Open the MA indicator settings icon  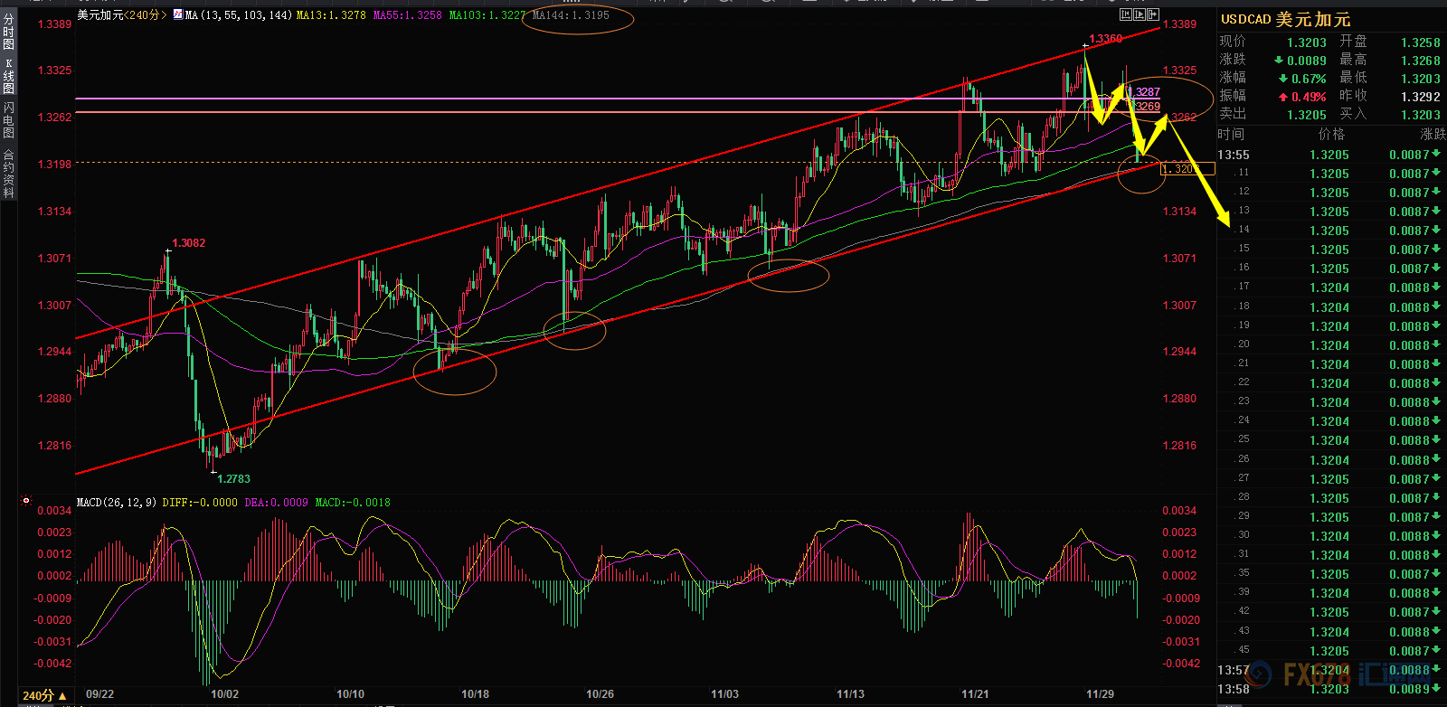[x=177, y=14]
